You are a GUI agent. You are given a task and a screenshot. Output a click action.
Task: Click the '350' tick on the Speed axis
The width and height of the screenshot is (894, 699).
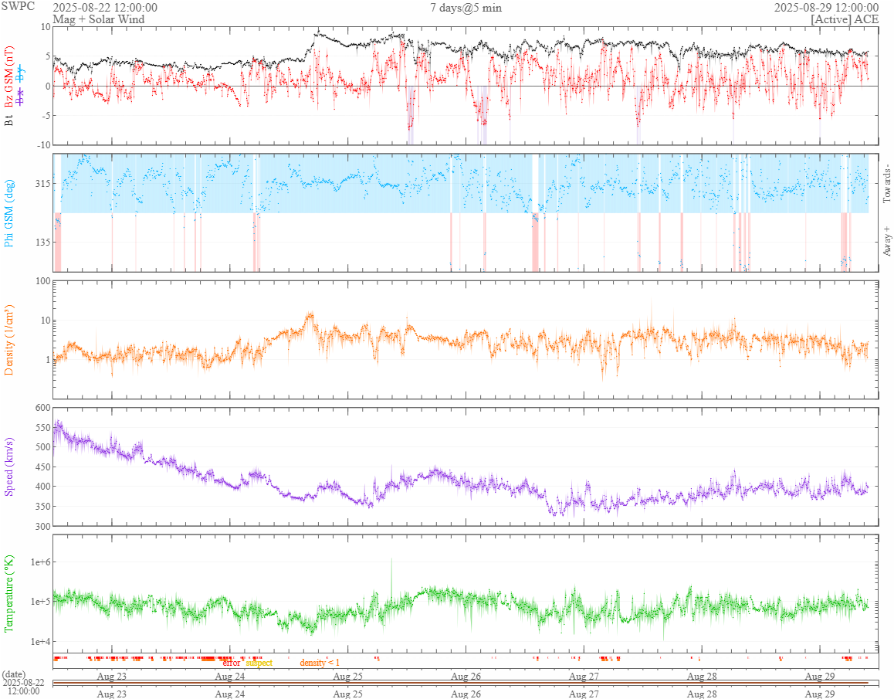pyautogui.click(x=42, y=506)
